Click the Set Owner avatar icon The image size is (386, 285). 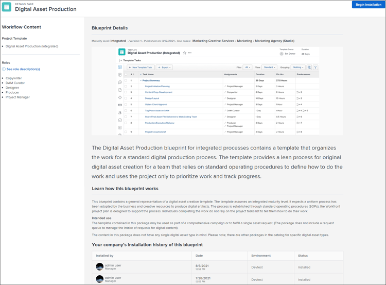click(282, 54)
